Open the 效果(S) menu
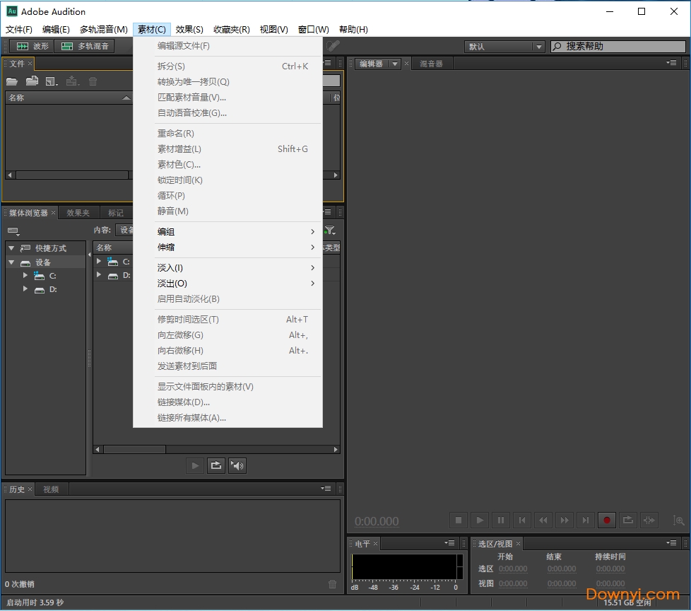 click(x=189, y=30)
